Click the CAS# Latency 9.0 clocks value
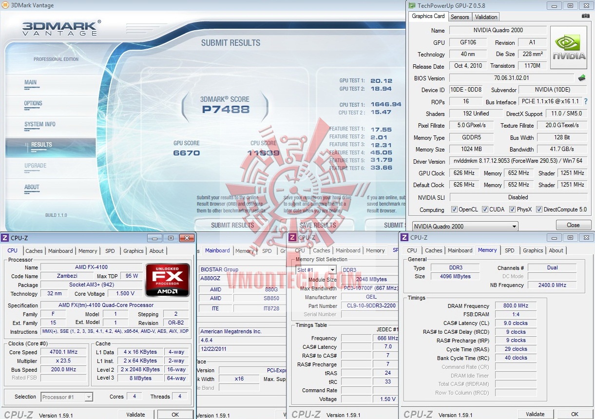 (516, 323)
